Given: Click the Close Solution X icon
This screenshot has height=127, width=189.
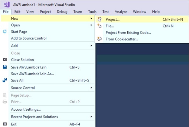Looking at the screenshot, I should click(x=5, y=59).
